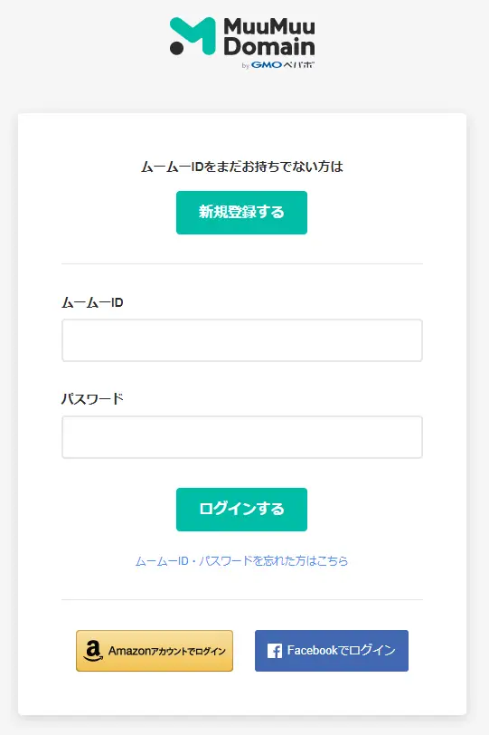Click the 'Amazonアカウントでログイン' label text

coord(167,651)
